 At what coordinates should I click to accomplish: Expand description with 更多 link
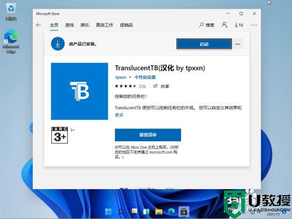(119, 115)
